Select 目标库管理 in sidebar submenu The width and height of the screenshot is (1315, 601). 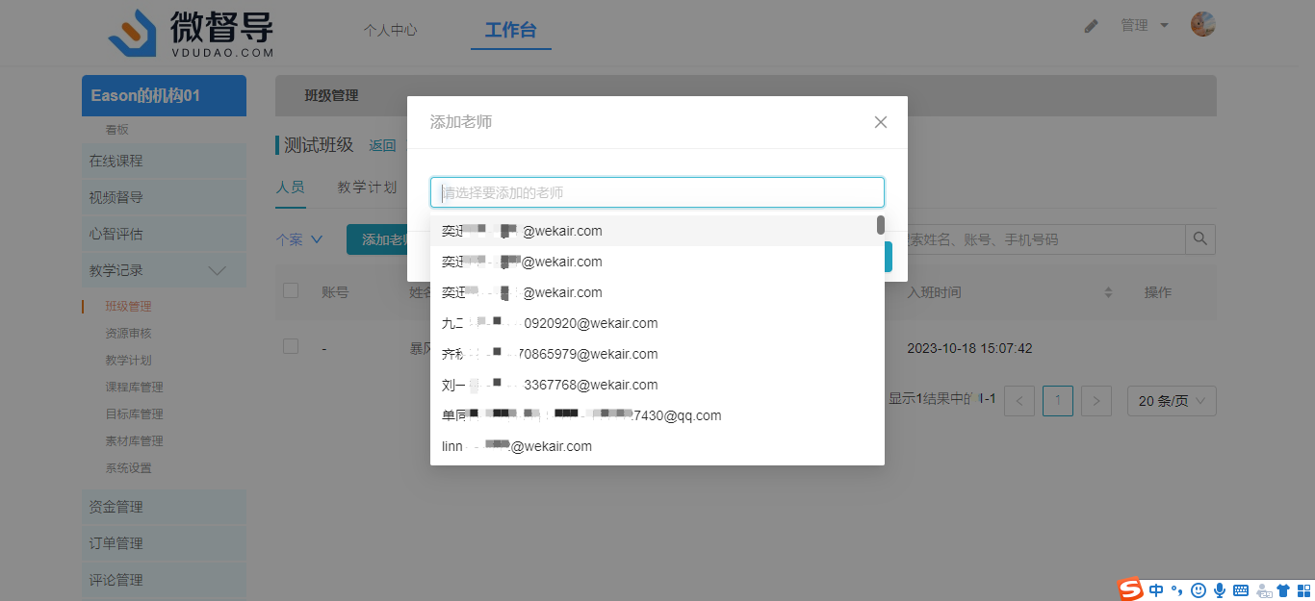point(134,414)
